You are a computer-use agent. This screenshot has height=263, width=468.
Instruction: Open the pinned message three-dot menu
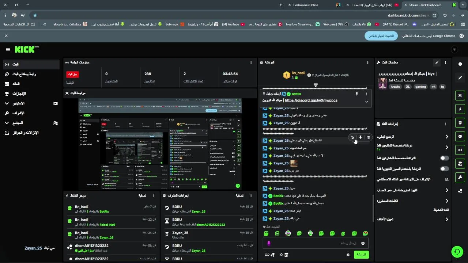click(x=366, y=94)
